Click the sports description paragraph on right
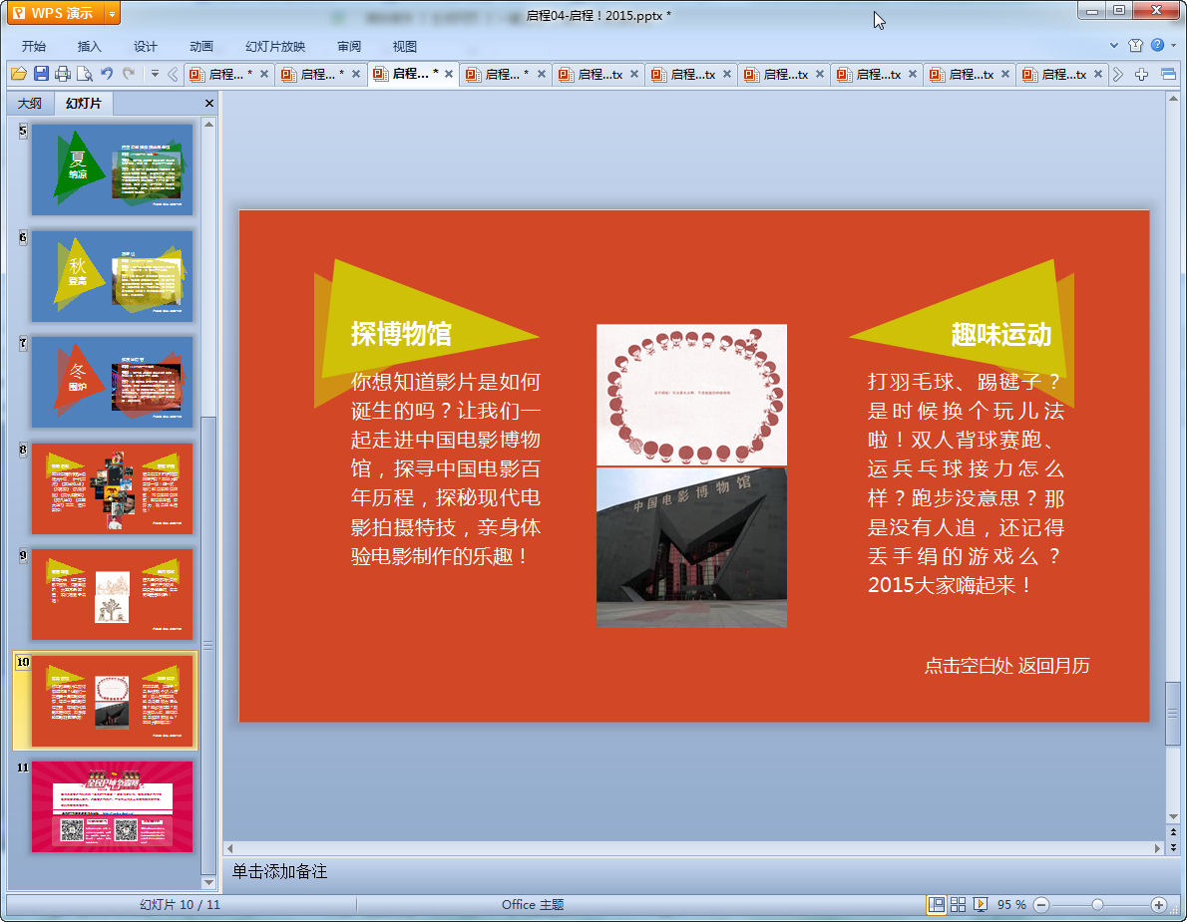The width and height of the screenshot is (1187, 922). pyautogui.click(x=966, y=483)
